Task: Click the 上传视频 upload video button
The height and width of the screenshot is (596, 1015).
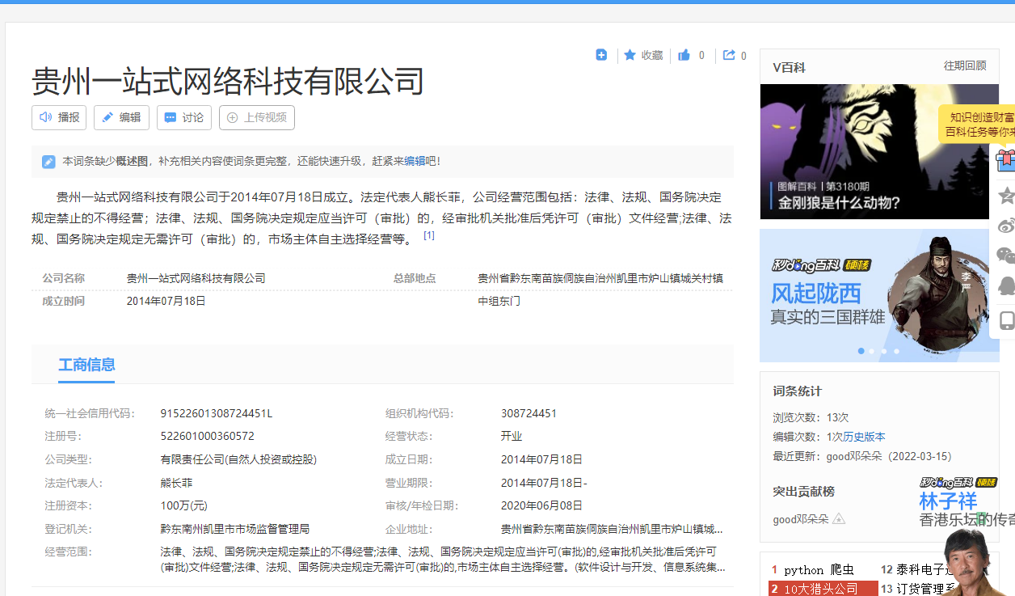Action: click(257, 117)
